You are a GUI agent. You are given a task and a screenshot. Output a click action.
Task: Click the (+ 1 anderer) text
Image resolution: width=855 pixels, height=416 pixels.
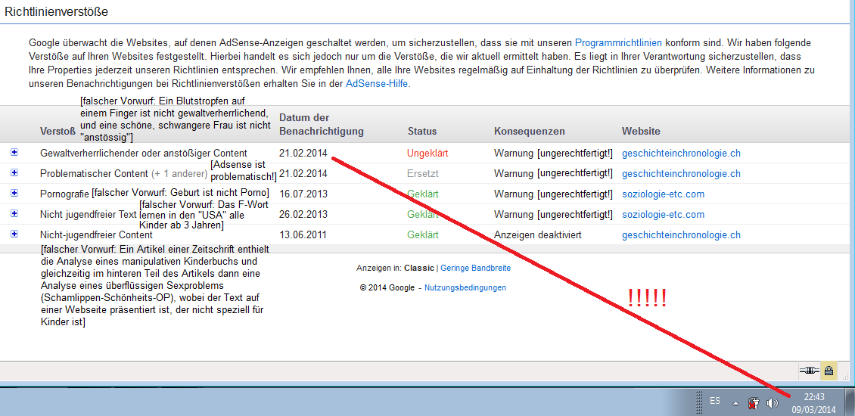179,174
